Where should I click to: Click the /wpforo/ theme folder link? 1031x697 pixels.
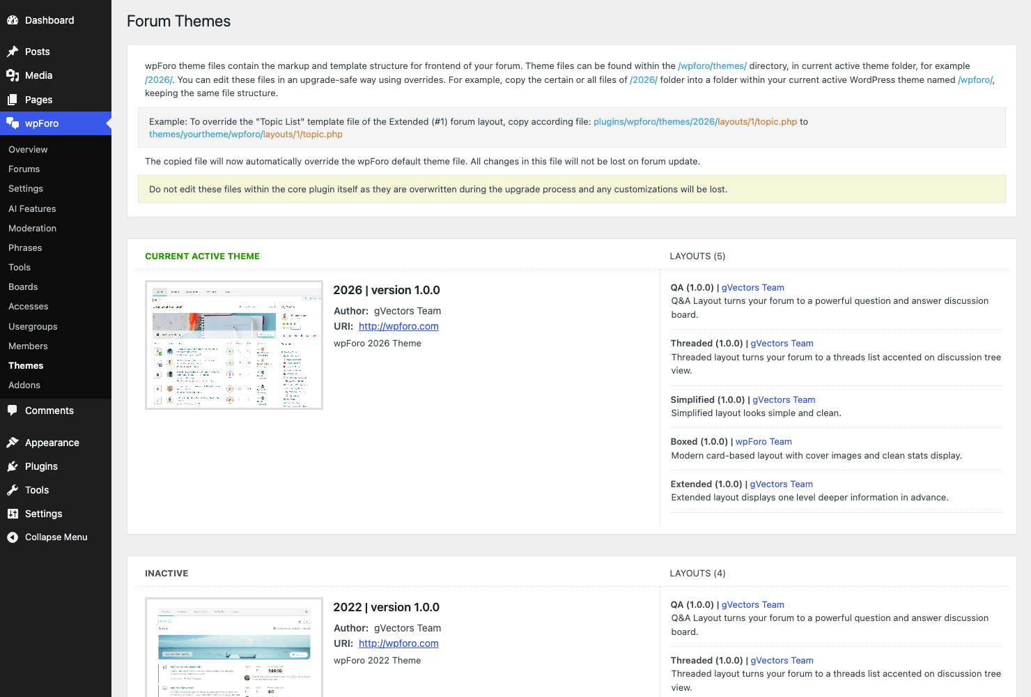(975, 80)
